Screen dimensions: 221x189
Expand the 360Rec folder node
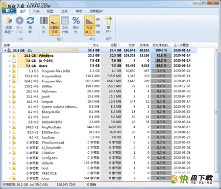coord(10,86)
